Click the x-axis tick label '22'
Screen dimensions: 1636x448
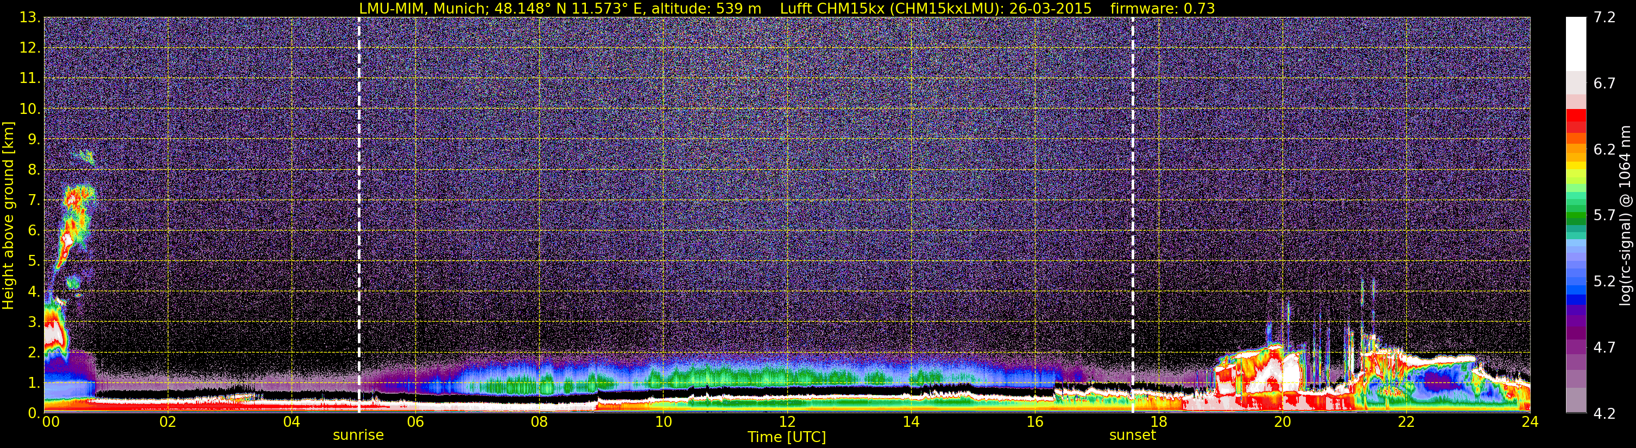click(x=1406, y=422)
